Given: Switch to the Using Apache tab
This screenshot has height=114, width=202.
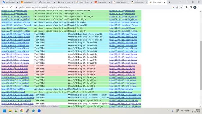Looking at the screenshot, I should (121, 2).
